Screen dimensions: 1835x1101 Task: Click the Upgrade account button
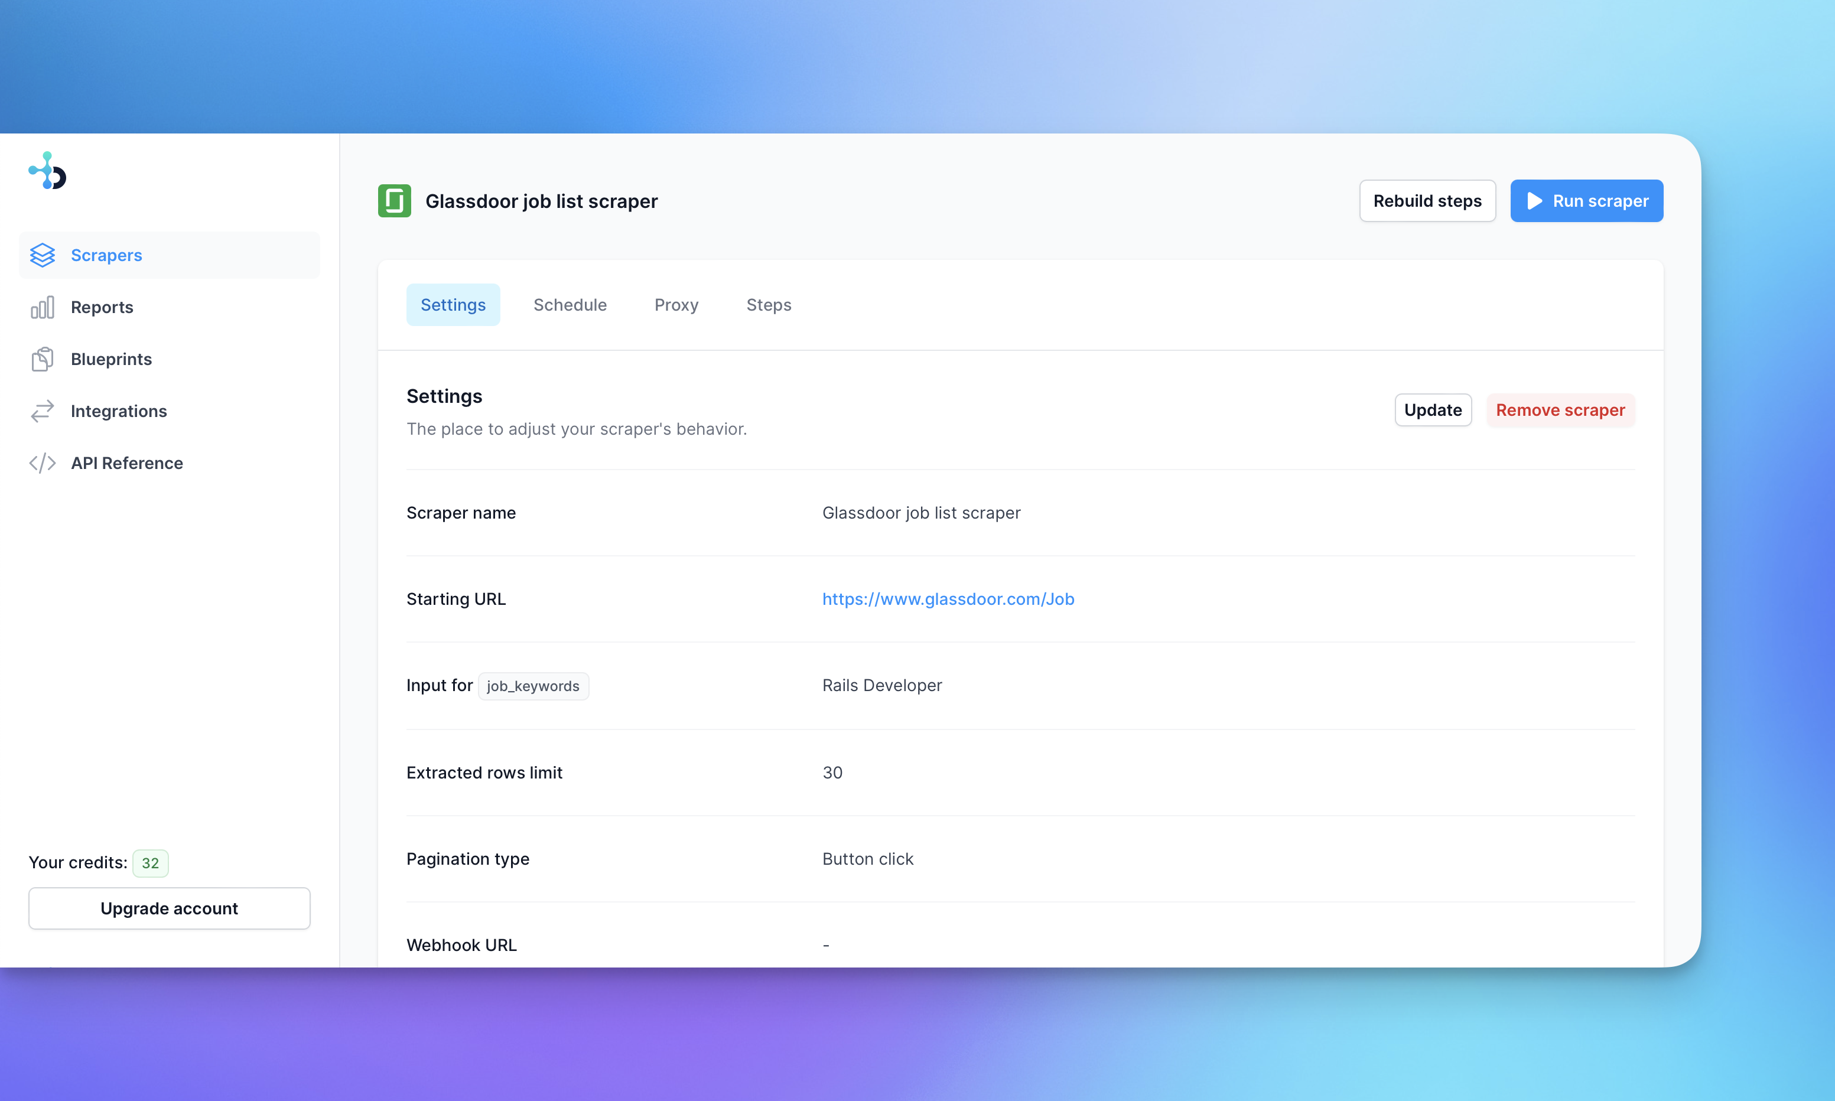[169, 908]
